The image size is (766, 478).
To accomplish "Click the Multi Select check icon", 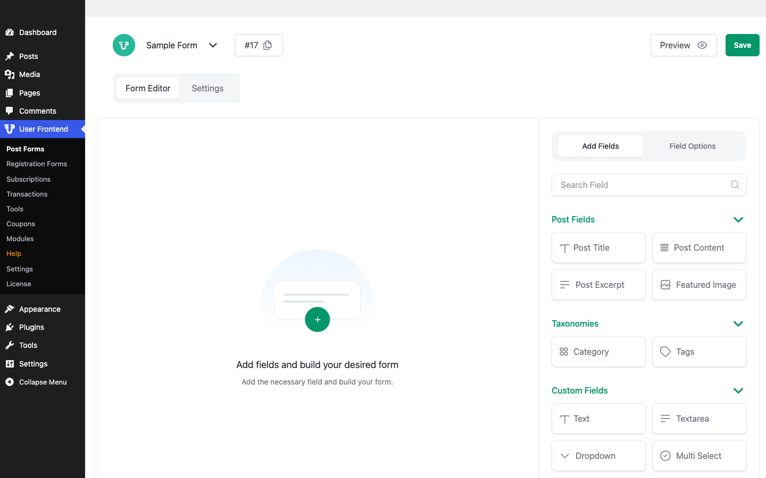I will click(665, 456).
